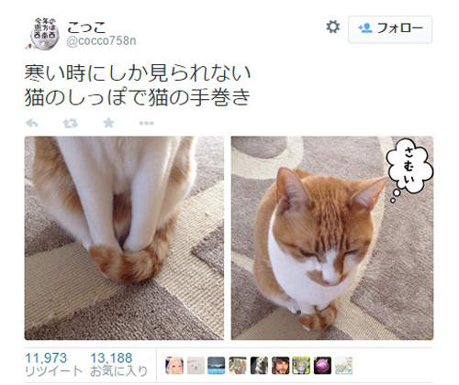Open the こっこ profile avatar
The width and height of the screenshot is (459, 385).
tap(44, 33)
